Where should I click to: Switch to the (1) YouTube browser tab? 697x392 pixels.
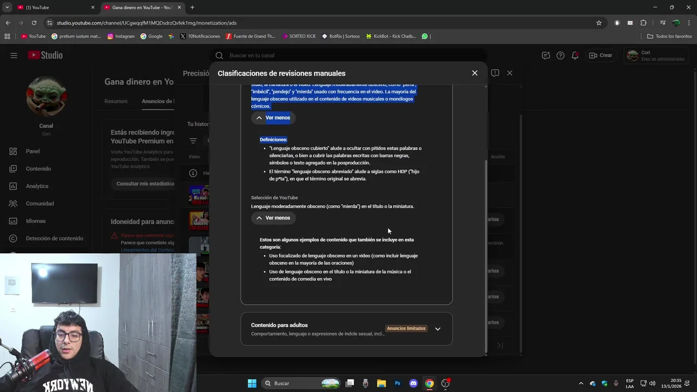(54, 8)
